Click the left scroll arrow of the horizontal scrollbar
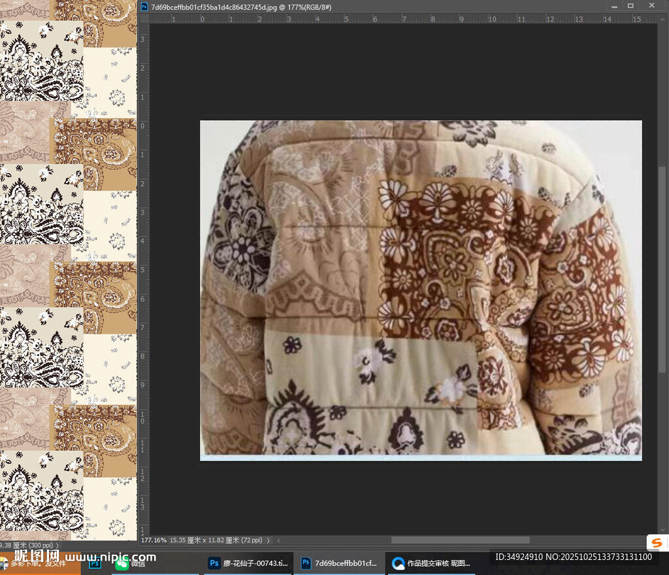The image size is (669, 575). pos(279,540)
